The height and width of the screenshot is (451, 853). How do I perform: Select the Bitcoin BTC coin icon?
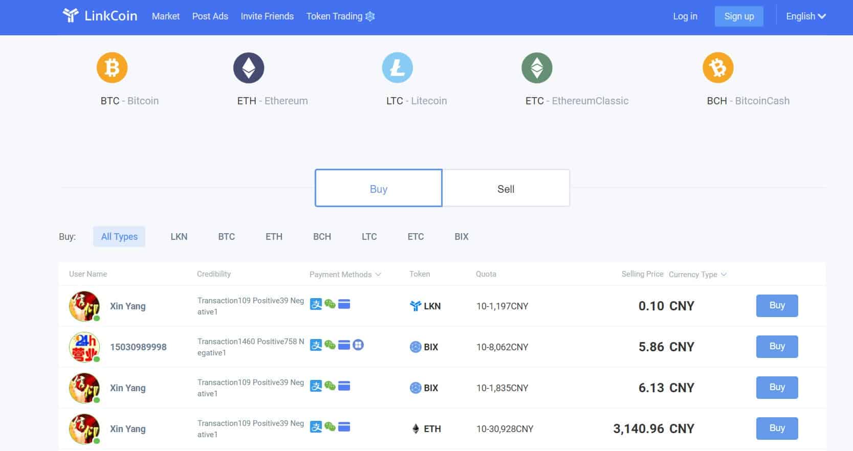pyautogui.click(x=112, y=67)
